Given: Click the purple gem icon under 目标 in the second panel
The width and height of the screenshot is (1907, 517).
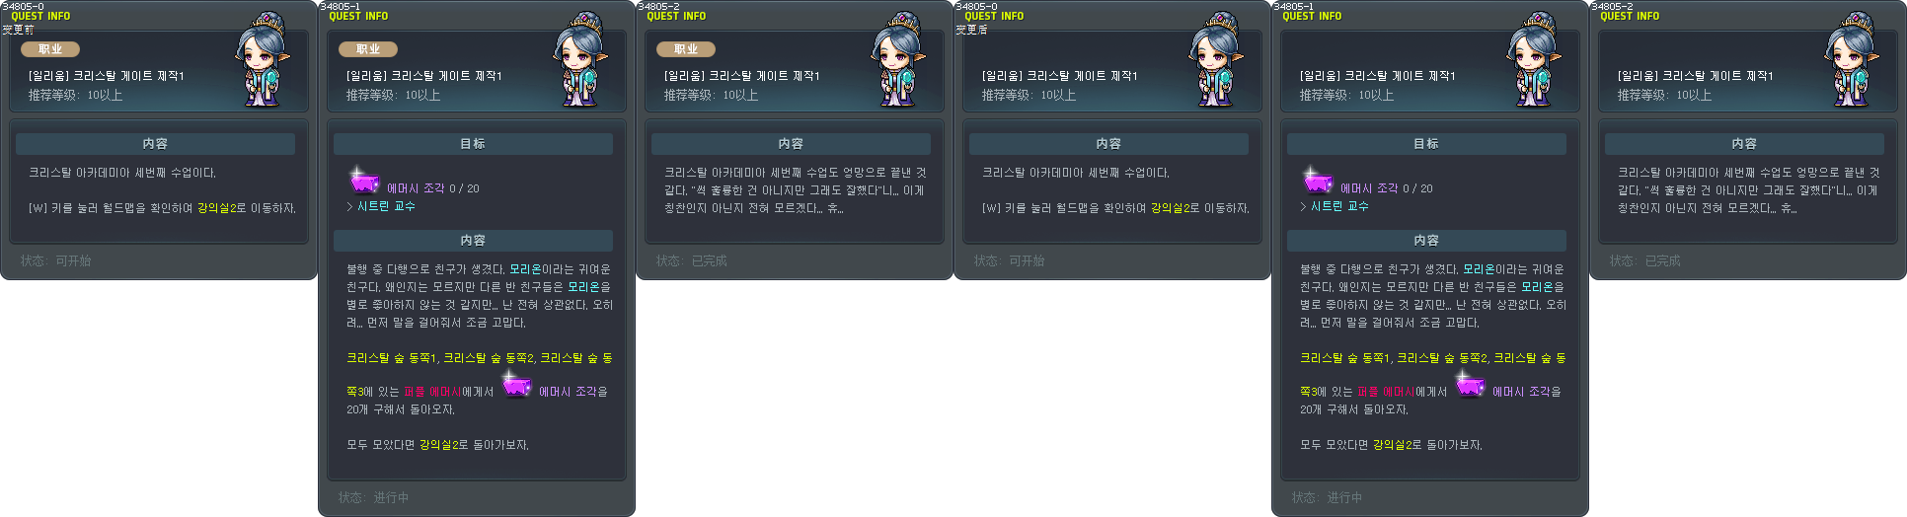Looking at the screenshot, I should [364, 180].
